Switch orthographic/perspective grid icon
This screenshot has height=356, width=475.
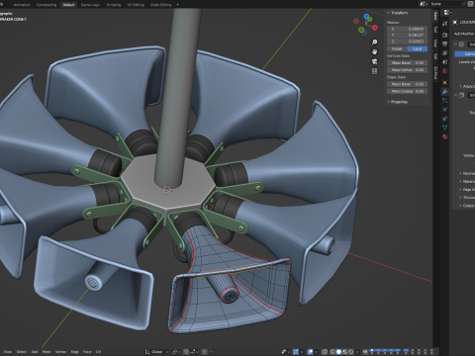coord(374,71)
